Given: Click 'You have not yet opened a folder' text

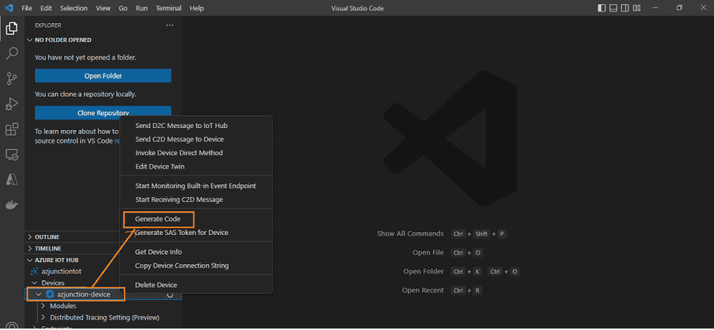Looking at the screenshot, I should click(x=86, y=58).
